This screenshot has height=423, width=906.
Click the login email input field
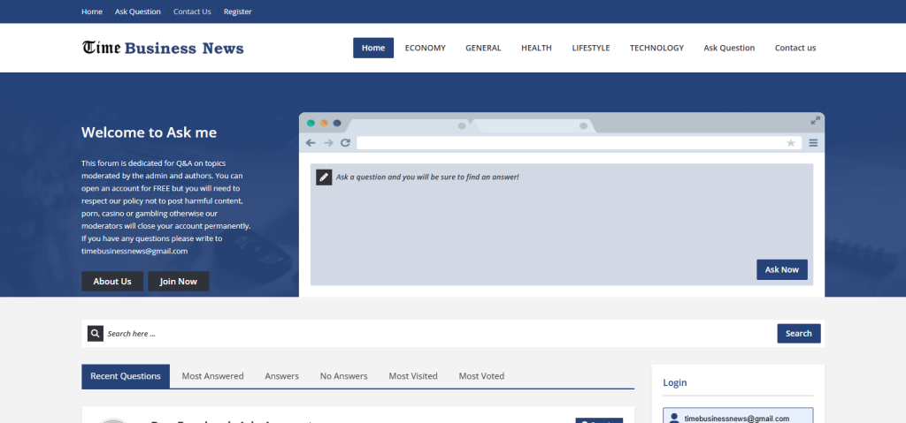click(x=743, y=418)
